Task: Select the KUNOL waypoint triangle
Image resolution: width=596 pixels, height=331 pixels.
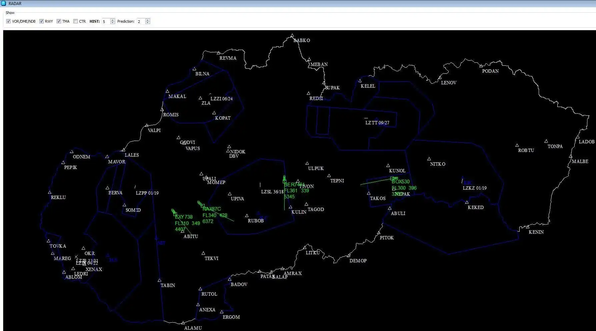Action: tap(388, 166)
